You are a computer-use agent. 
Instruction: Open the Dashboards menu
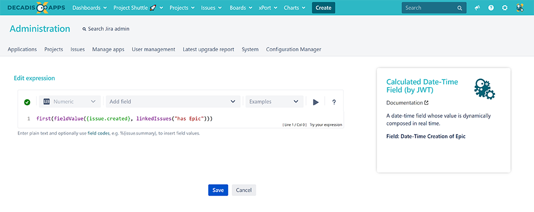click(90, 8)
